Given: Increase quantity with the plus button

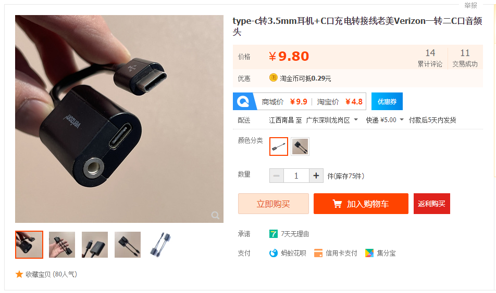Looking at the screenshot, I should (x=316, y=176).
